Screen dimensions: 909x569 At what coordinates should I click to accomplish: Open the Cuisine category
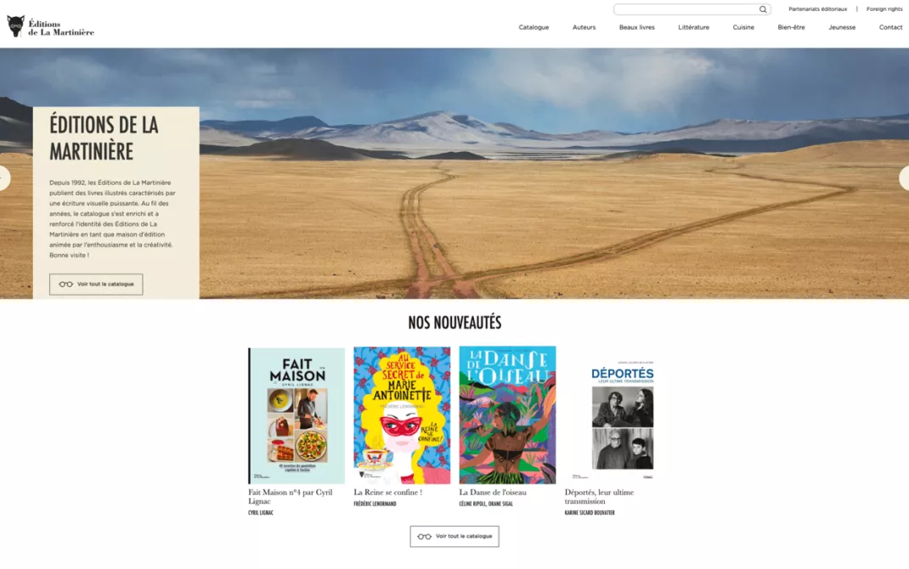click(x=743, y=27)
